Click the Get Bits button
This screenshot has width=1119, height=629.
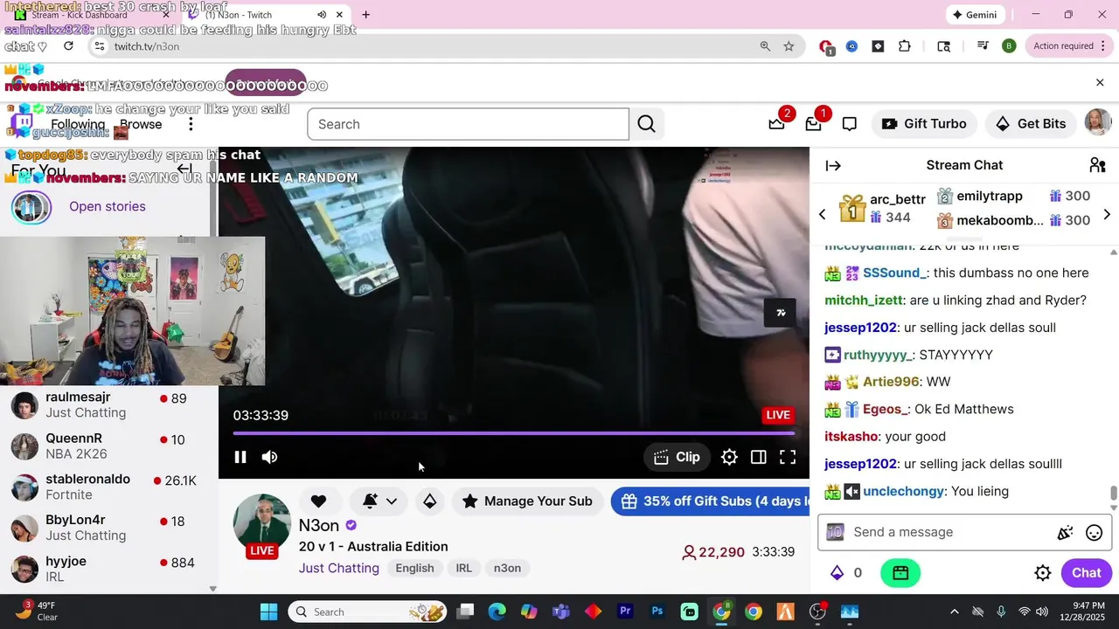[x=1030, y=124]
